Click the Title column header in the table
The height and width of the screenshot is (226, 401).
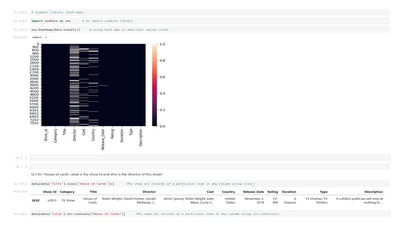(93, 191)
